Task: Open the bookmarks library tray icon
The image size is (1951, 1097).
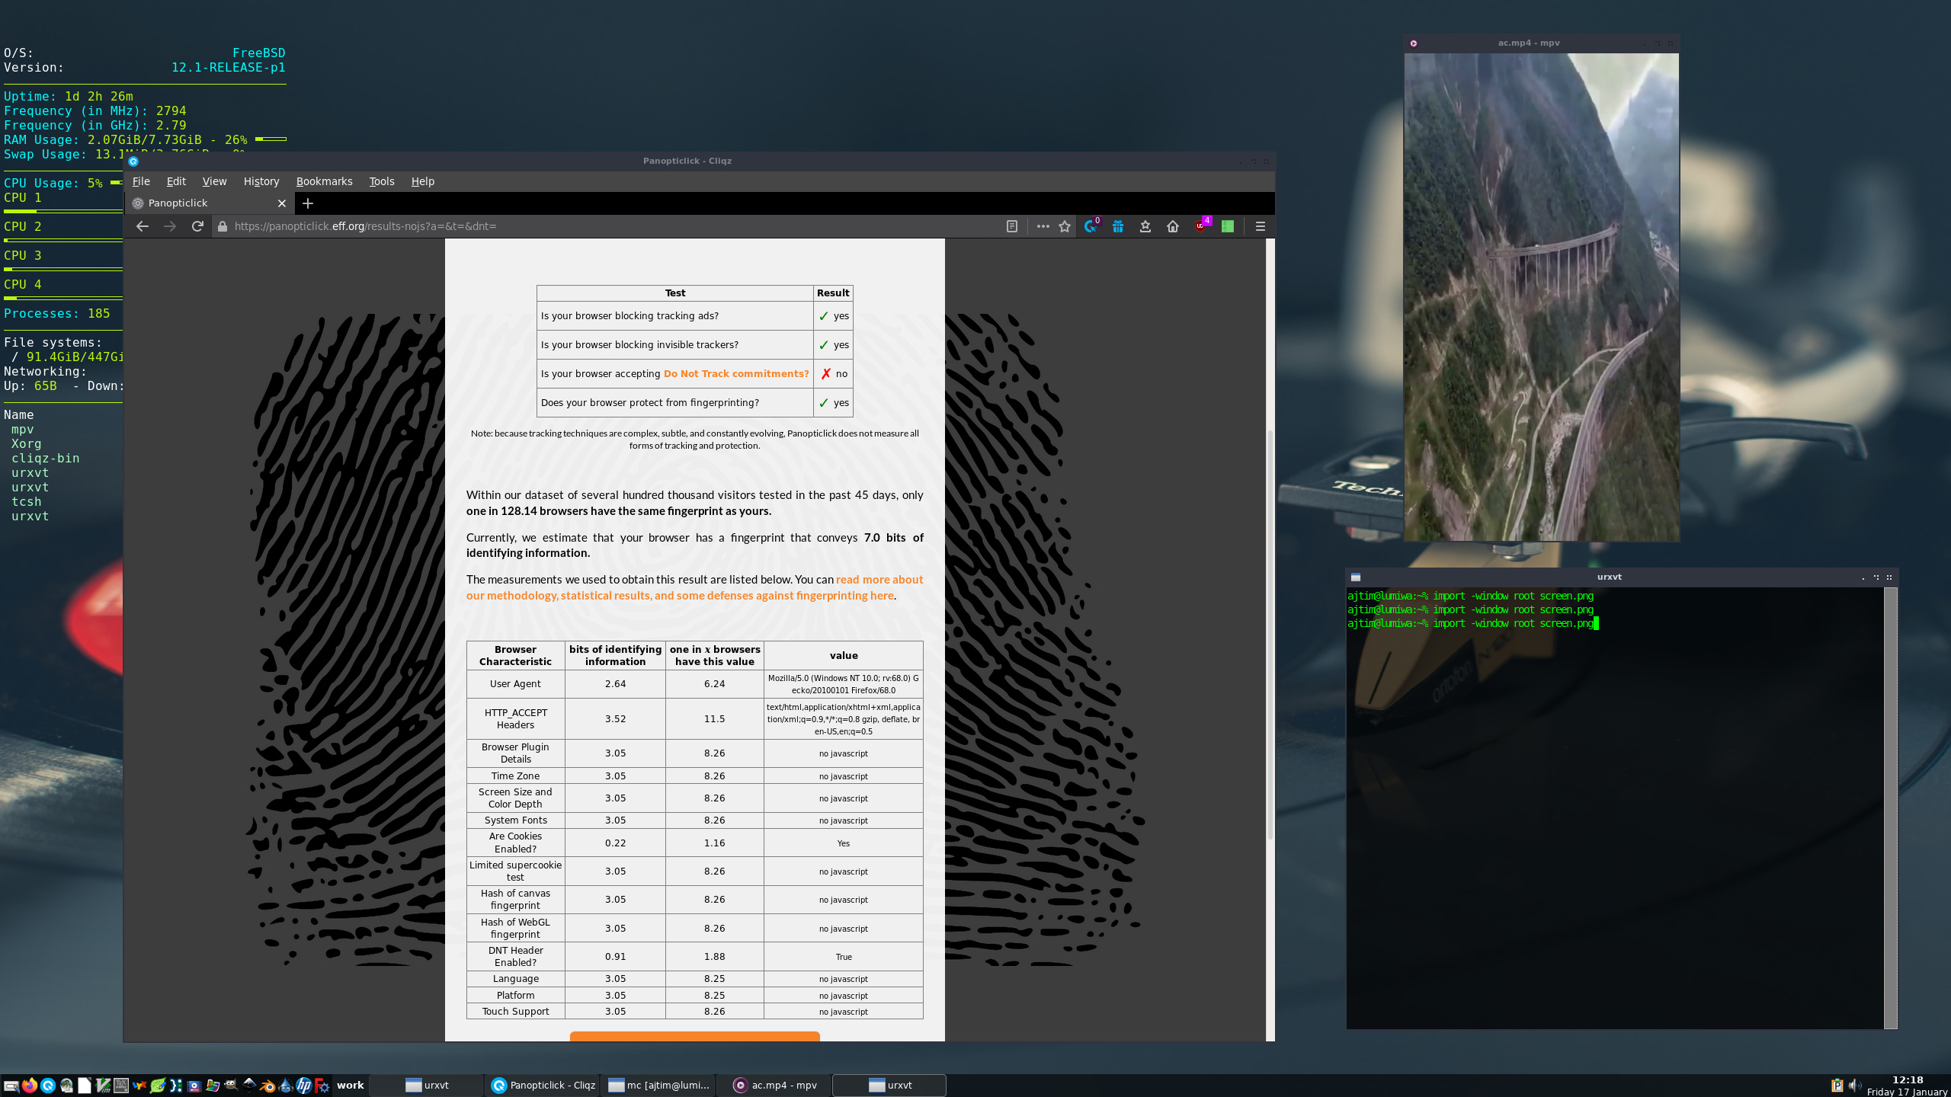Action: 1145,226
